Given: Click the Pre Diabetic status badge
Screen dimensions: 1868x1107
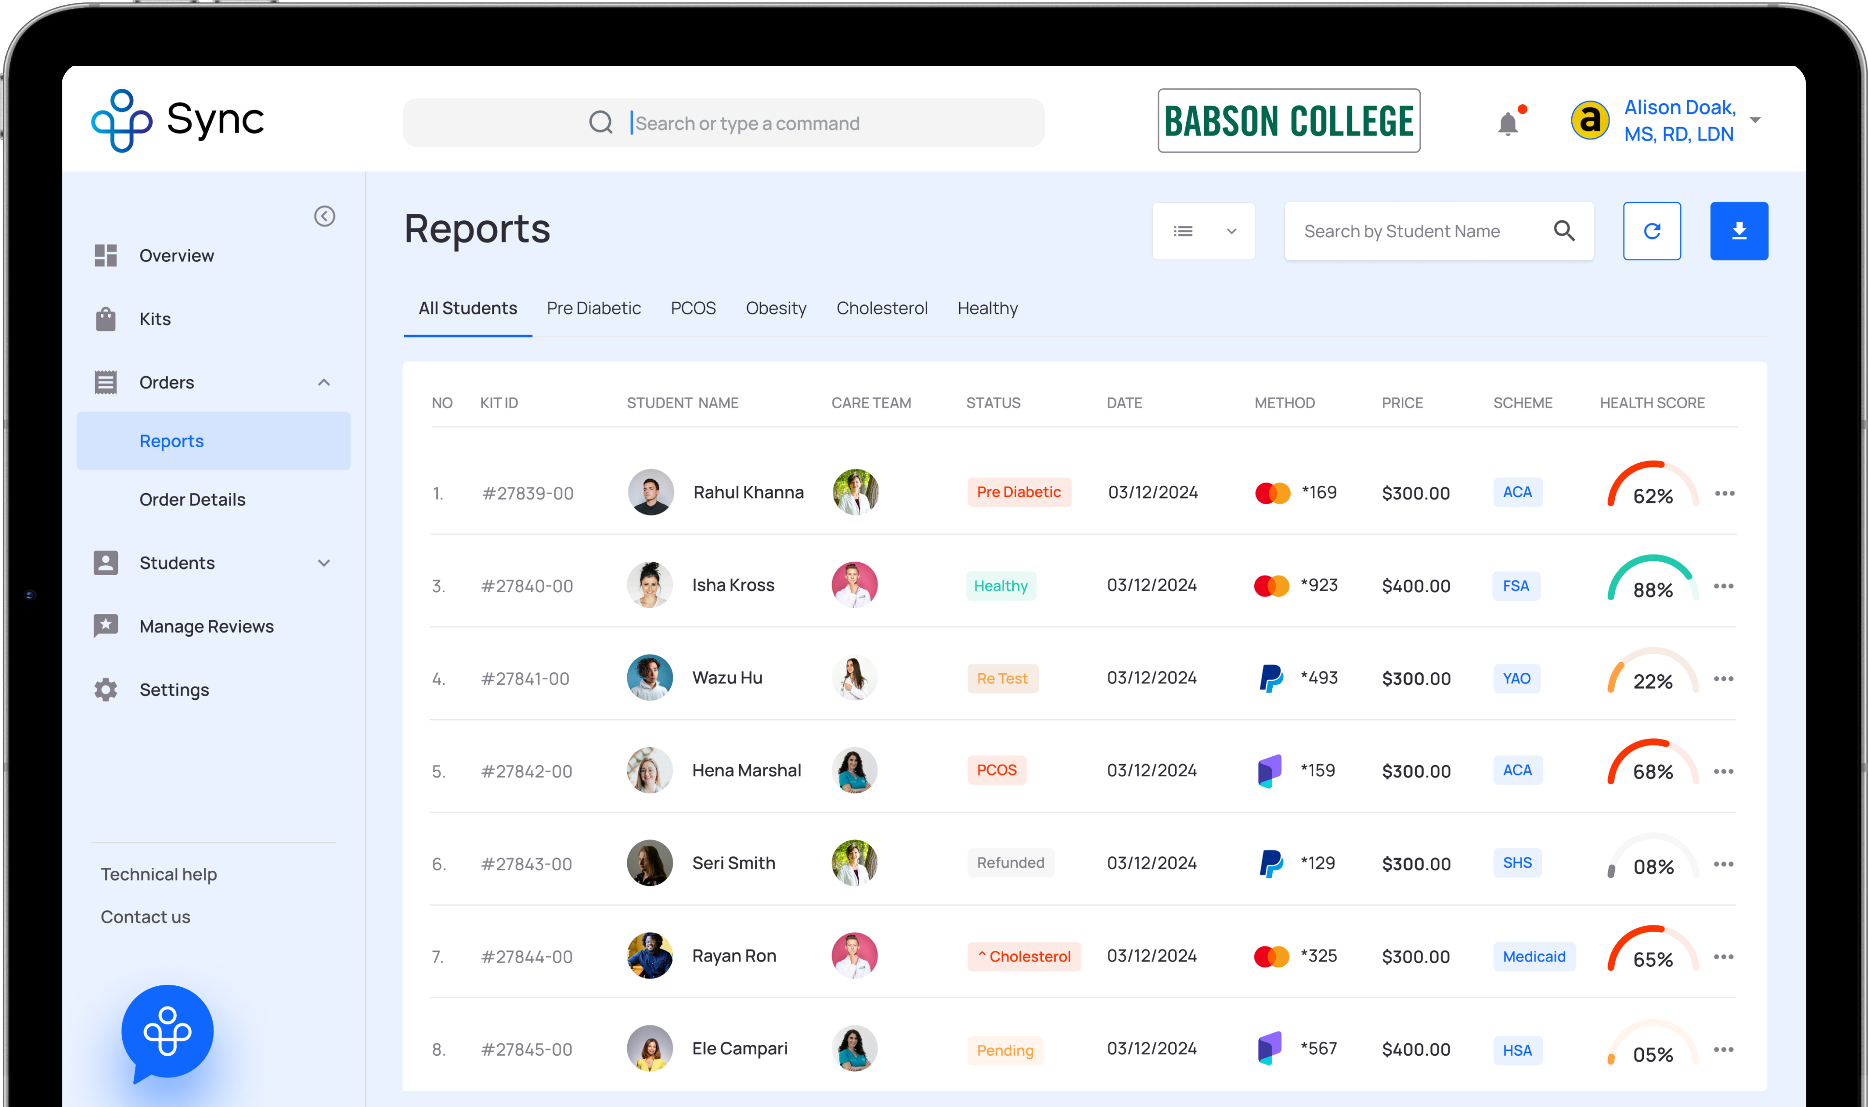Looking at the screenshot, I should click(x=1019, y=492).
